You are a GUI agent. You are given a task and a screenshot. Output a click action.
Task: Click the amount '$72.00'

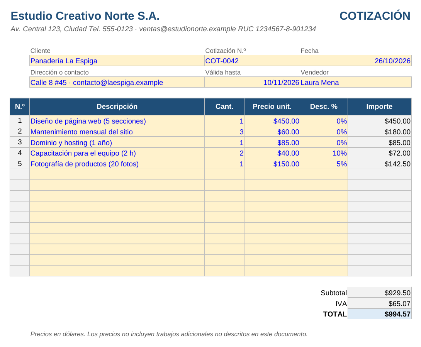[x=379, y=153]
